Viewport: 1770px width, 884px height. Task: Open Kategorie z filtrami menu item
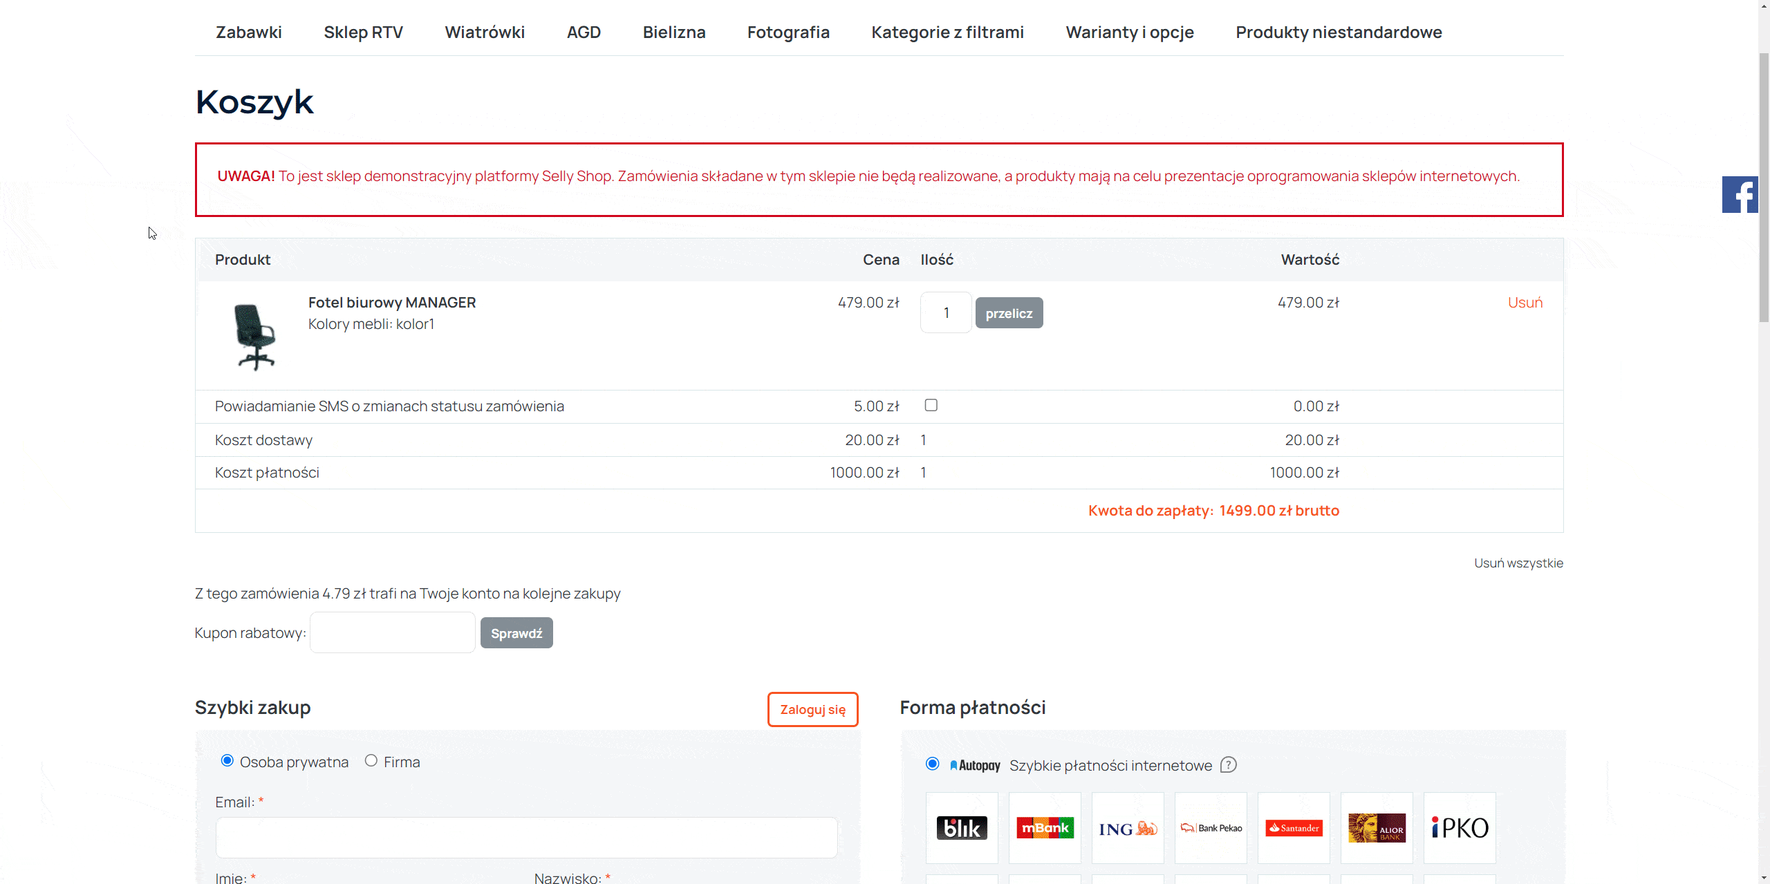(x=947, y=32)
